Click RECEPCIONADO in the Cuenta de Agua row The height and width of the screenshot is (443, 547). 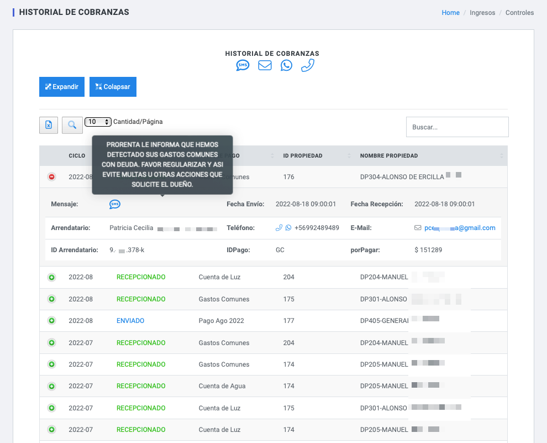(141, 386)
